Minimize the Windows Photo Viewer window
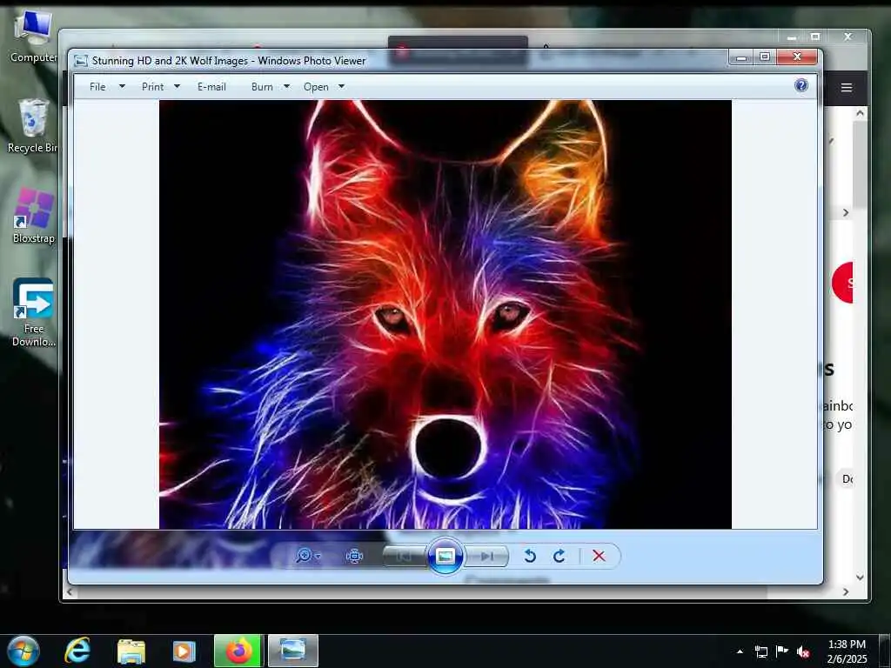Image resolution: width=891 pixels, height=668 pixels. (740, 57)
